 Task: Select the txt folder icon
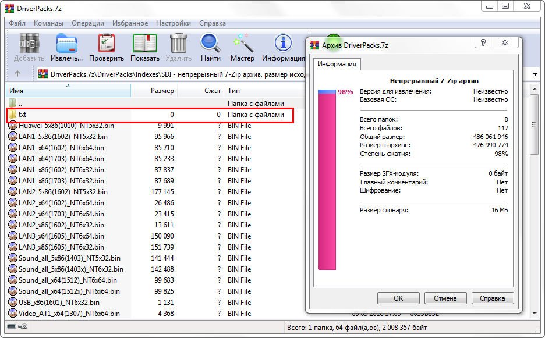point(12,114)
